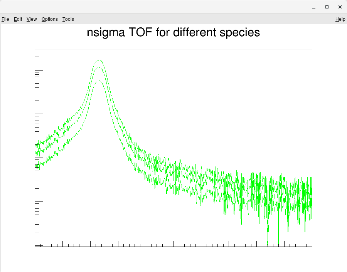Open the Tools menu
Viewport: 347px width, 272px height.
(x=68, y=19)
